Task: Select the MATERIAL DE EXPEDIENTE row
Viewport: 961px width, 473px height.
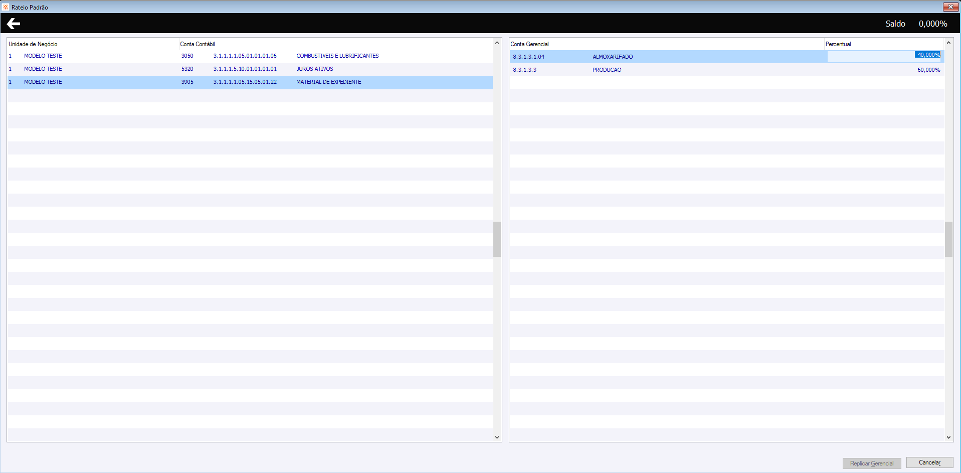Action: (250, 82)
